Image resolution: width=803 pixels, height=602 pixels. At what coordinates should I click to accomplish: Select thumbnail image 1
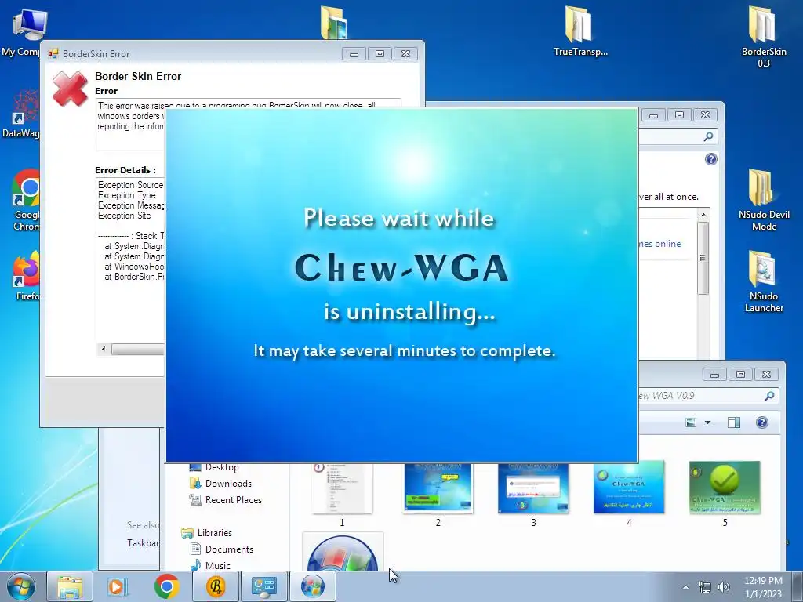pos(342,489)
